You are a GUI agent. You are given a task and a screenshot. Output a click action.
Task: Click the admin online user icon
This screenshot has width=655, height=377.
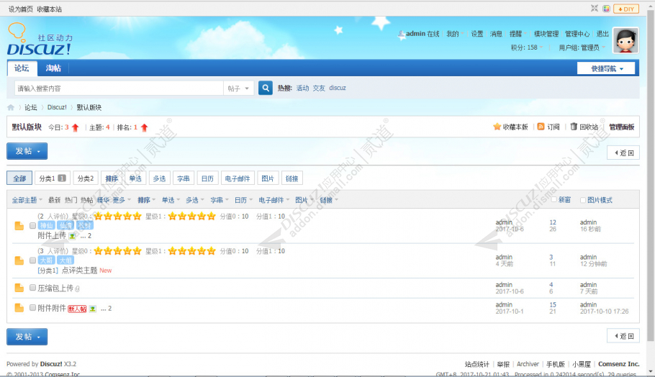(401, 35)
